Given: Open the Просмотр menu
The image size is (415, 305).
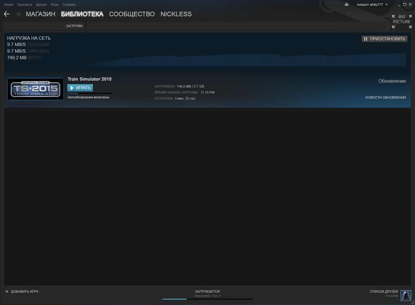Looking at the screenshot, I should [x=24, y=4].
